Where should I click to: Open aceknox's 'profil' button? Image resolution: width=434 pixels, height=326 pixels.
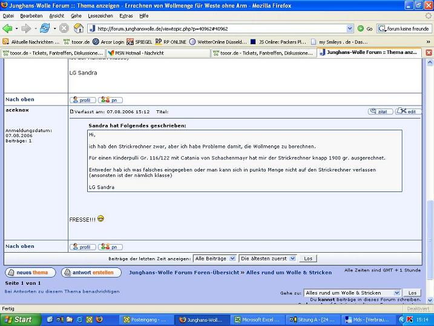pos(82,247)
